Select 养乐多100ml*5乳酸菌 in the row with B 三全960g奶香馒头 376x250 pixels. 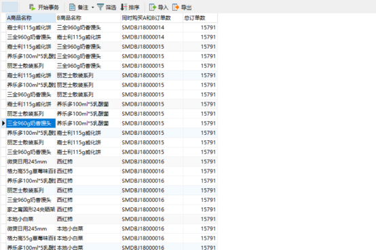click(31, 56)
